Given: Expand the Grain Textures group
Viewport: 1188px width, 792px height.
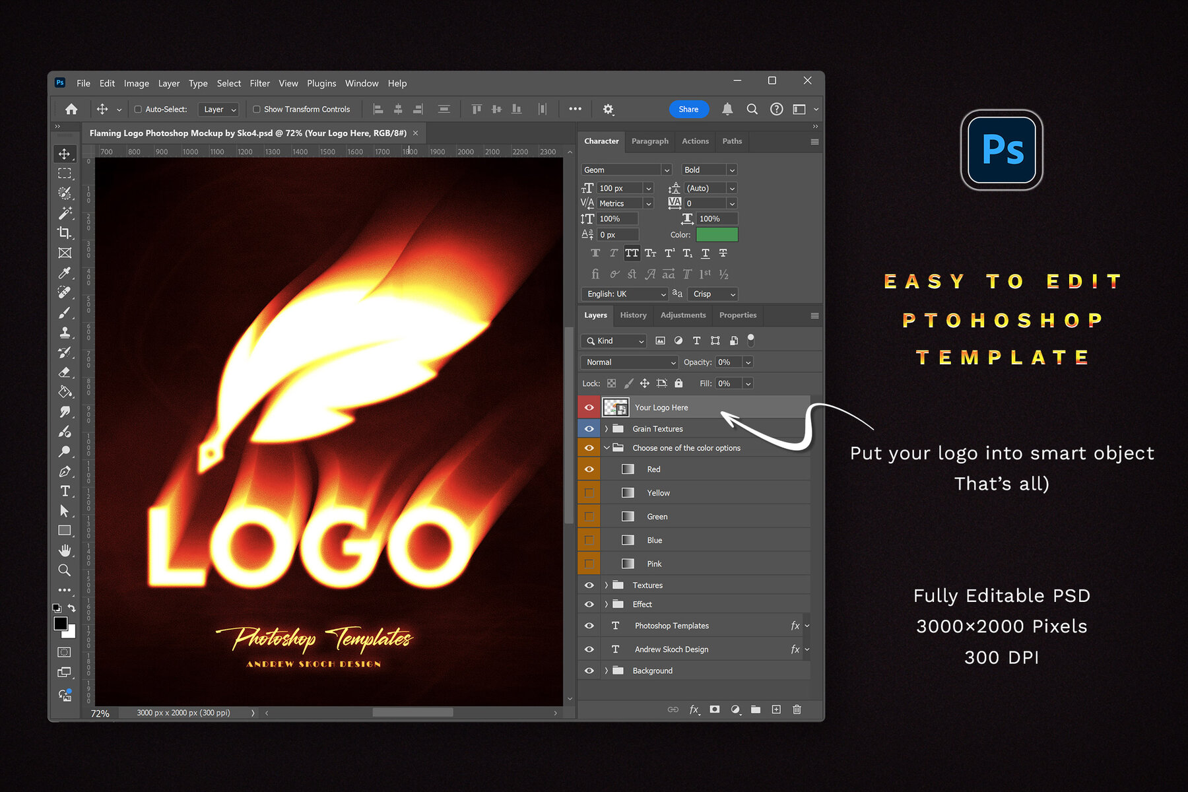Looking at the screenshot, I should 607,428.
